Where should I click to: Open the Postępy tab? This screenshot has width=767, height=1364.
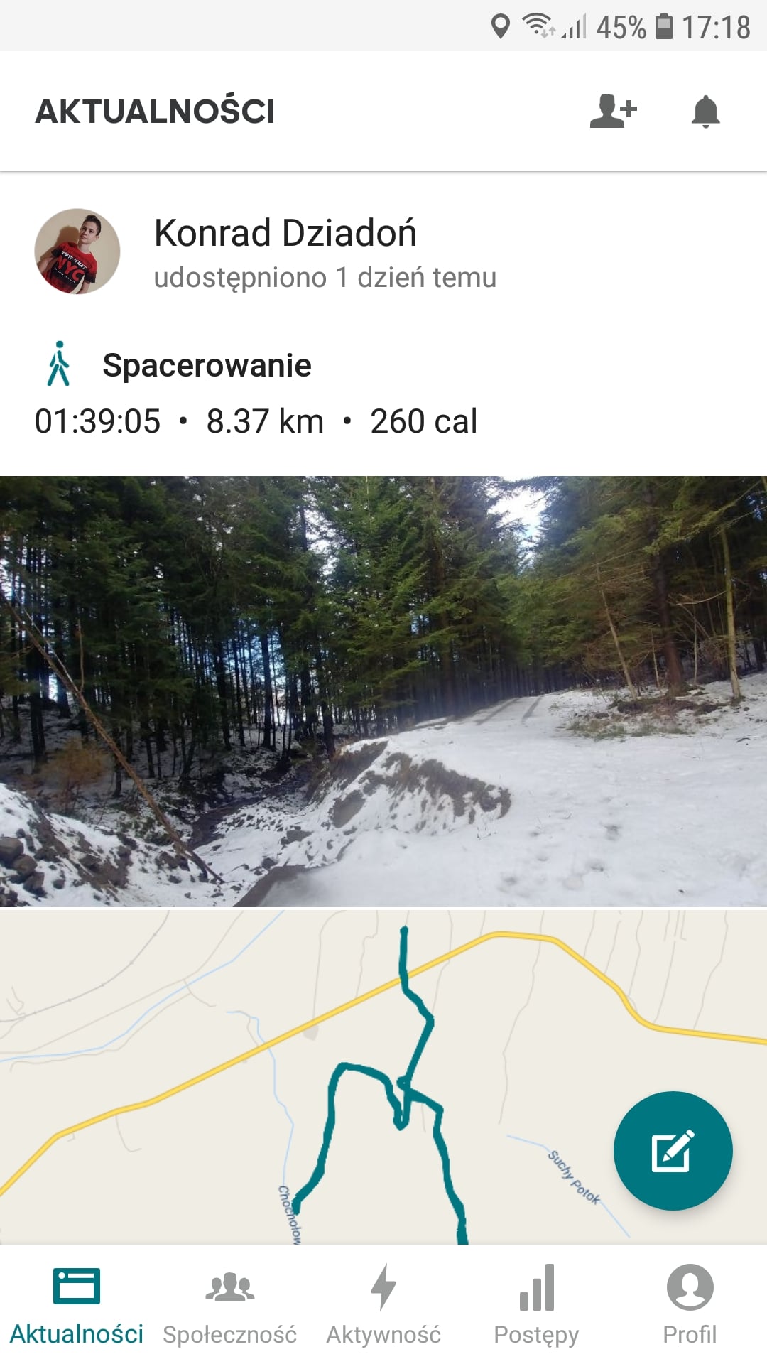click(x=536, y=1304)
